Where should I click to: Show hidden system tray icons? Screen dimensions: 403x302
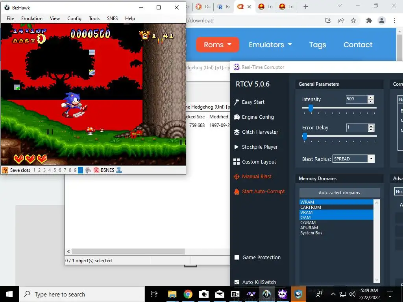point(333,294)
